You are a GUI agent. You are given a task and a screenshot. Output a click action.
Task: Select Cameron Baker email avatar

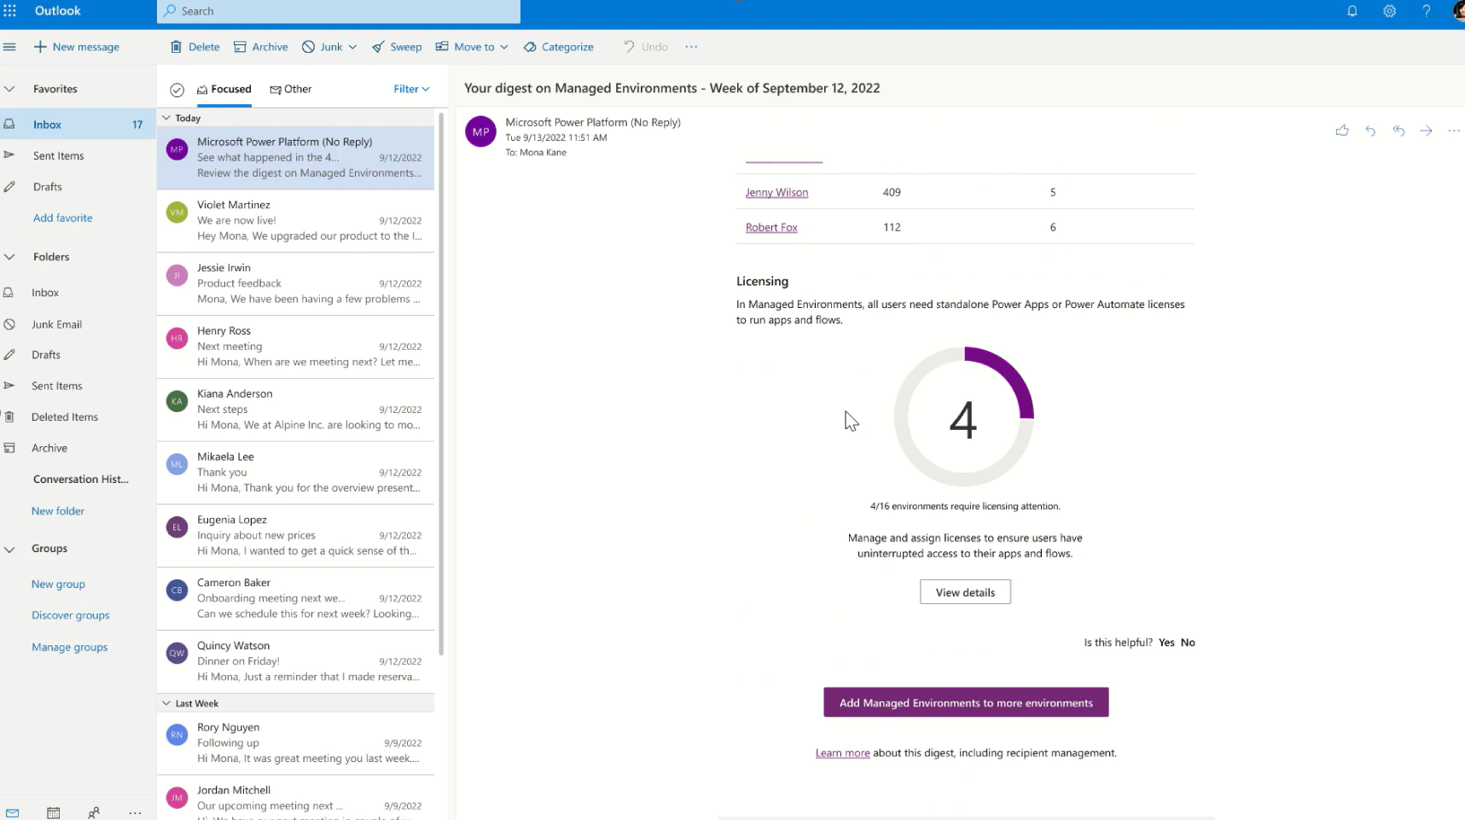coord(177,590)
